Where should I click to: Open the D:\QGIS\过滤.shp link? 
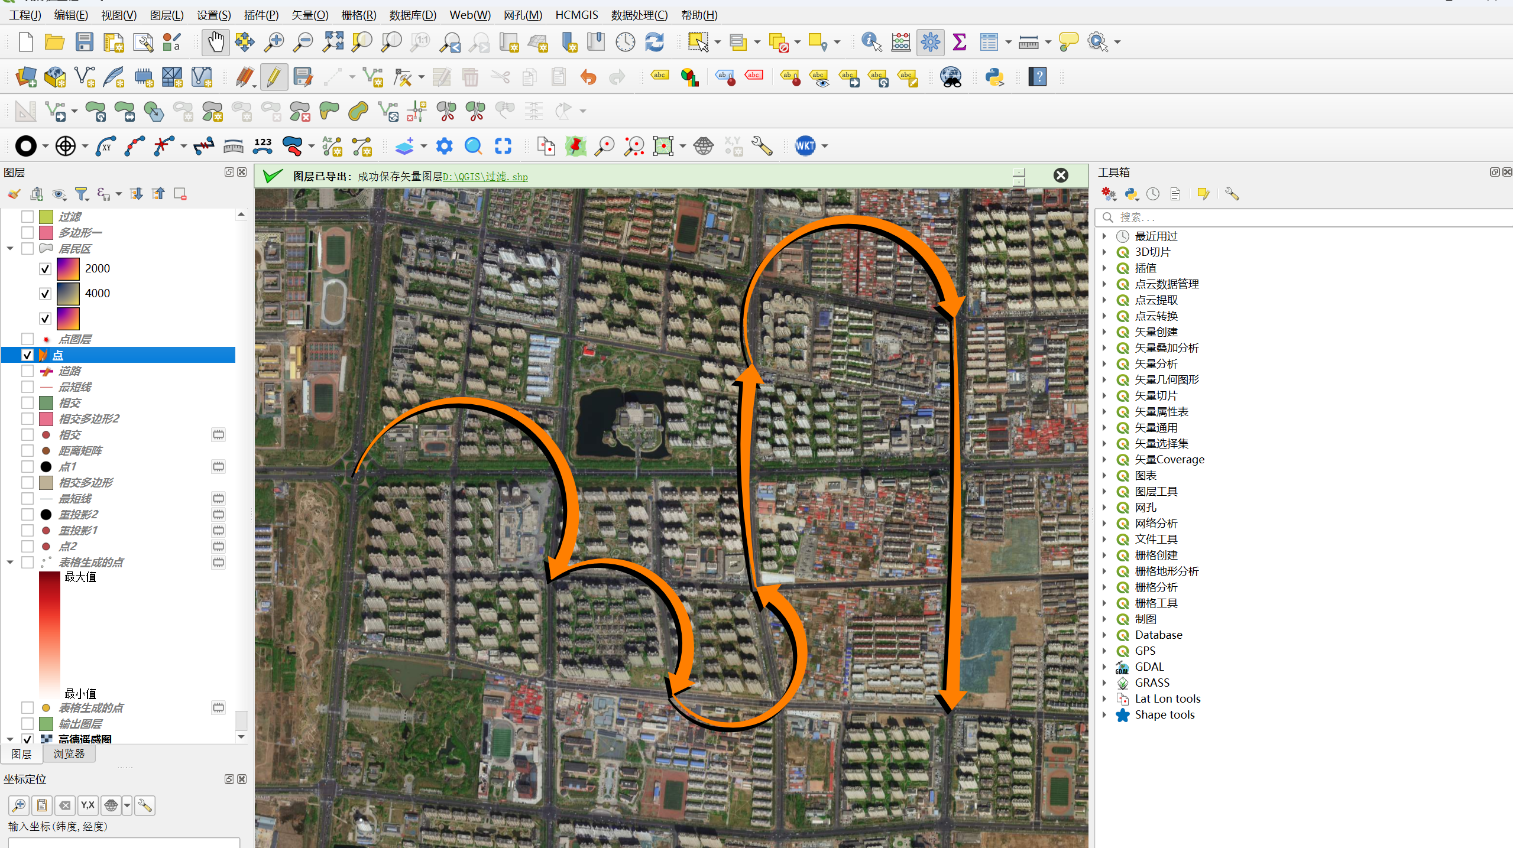pos(485,177)
